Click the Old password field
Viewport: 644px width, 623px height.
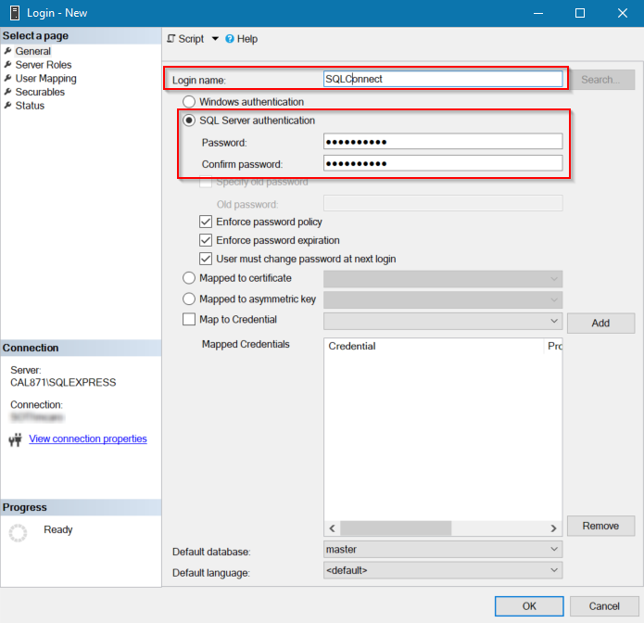(x=443, y=203)
